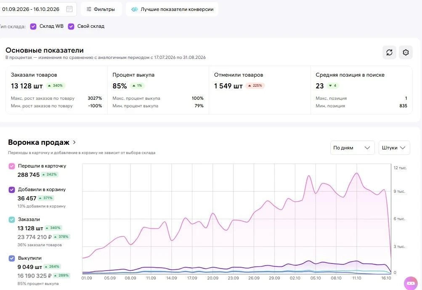Toggle the Выкупили series checkbox
The height and width of the screenshot is (290, 422).
(12, 258)
